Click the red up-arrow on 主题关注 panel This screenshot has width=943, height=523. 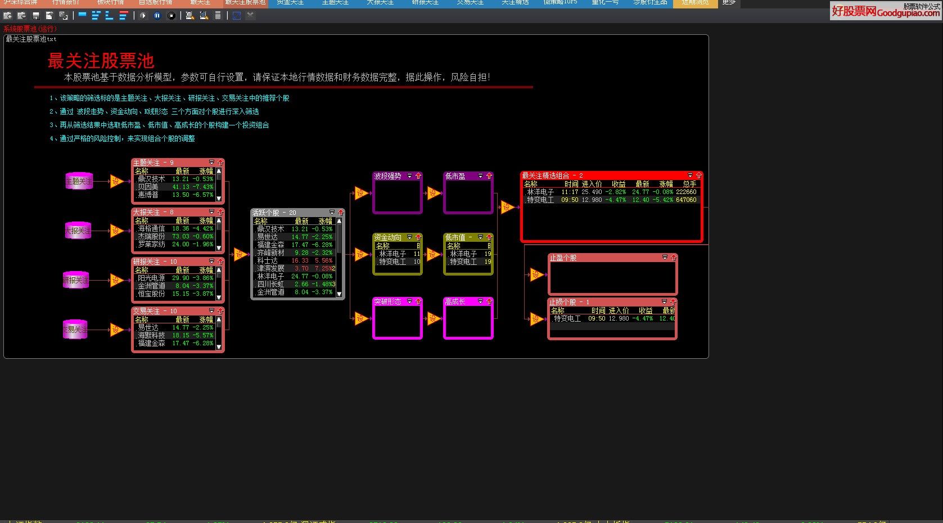pos(220,163)
